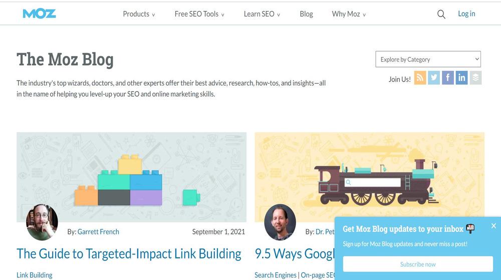Visit Moz's Twitter icon

click(x=434, y=78)
